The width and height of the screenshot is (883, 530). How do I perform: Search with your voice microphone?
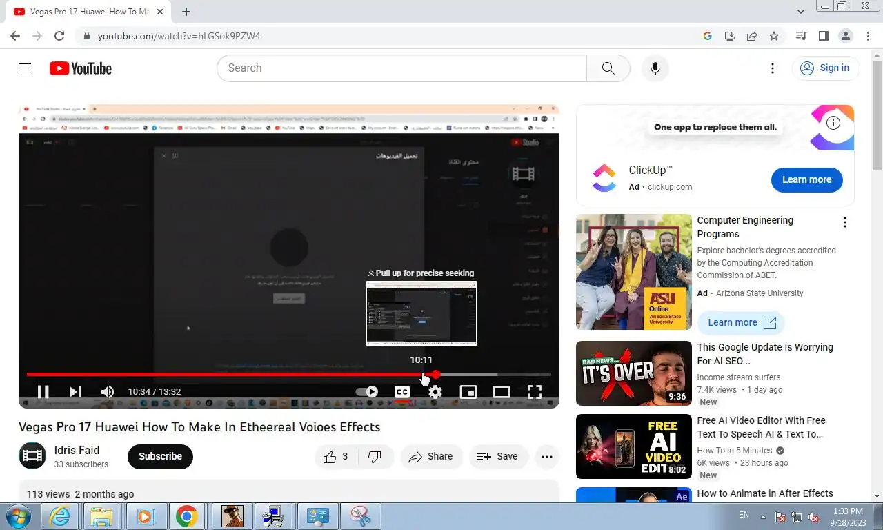pyautogui.click(x=655, y=68)
